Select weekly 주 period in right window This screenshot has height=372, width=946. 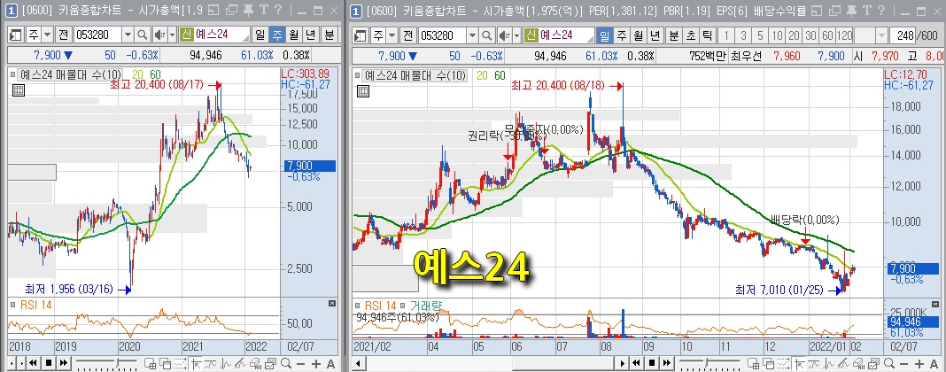[x=621, y=35]
